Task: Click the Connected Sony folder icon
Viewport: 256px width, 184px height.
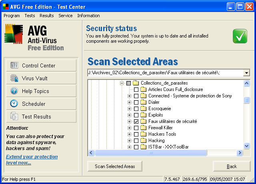Action: click(143, 96)
